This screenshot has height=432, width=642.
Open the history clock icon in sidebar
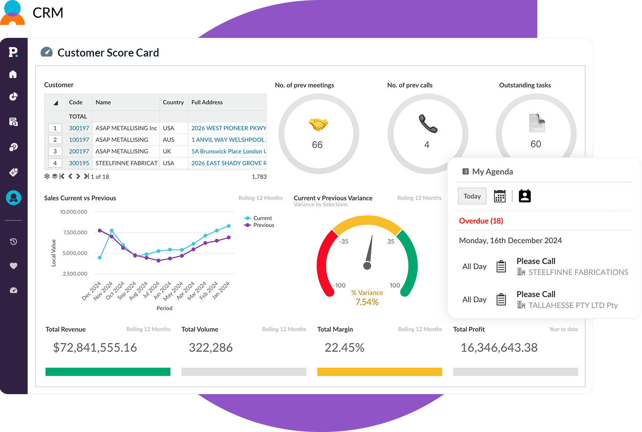coord(13,241)
